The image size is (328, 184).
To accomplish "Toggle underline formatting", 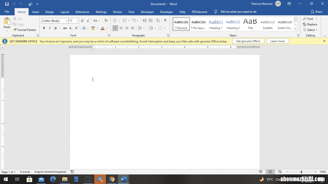I will click(55, 28).
